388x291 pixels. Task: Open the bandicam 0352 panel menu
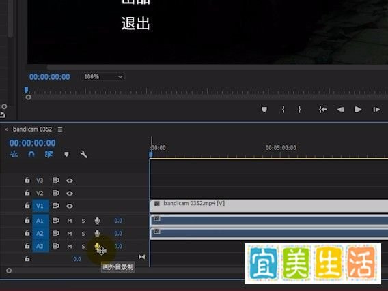(x=60, y=129)
